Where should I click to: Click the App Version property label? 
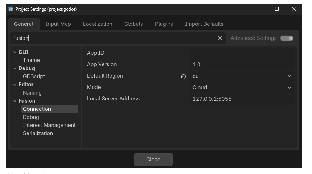(x=102, y=64)
